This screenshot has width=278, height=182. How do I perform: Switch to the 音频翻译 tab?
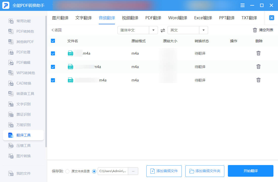[x=107, y=18]
